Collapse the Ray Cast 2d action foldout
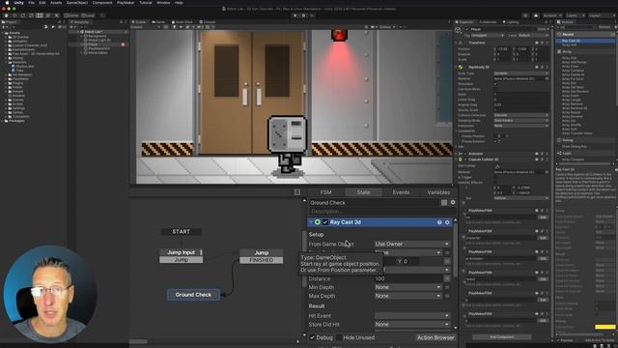The height and width of the screenshot is (348, 618). 311,222
